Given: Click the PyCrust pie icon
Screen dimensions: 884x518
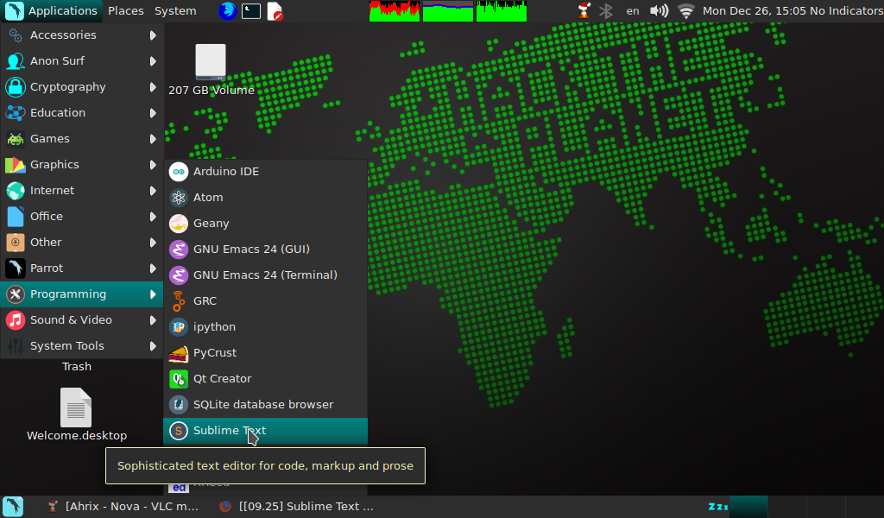Looking at the screenshot, I should 179,353.
